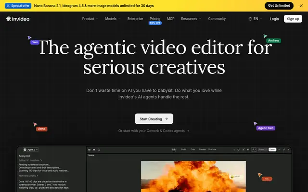The height and width of the screenshot is (192, 308).
Task: Click the undo icon in editor
Action: pos(234,149)
